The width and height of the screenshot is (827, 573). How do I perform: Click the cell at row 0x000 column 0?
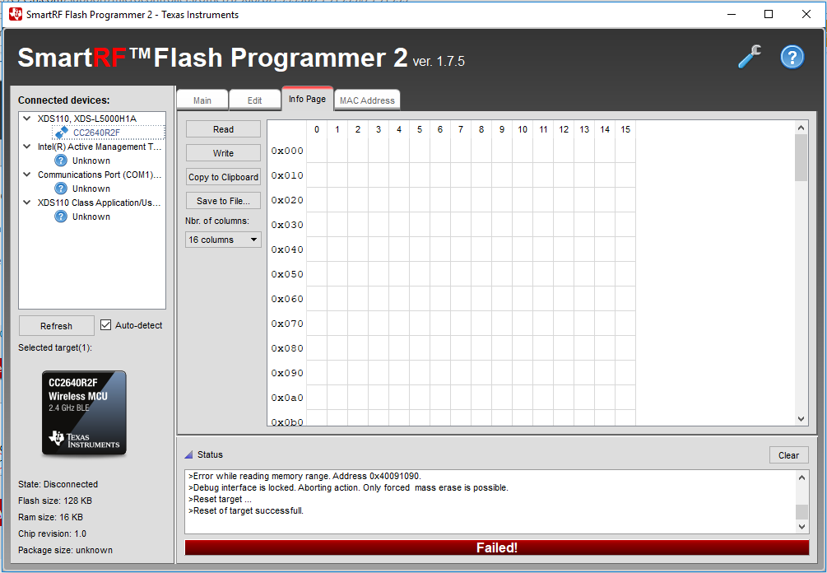(317, 151)
